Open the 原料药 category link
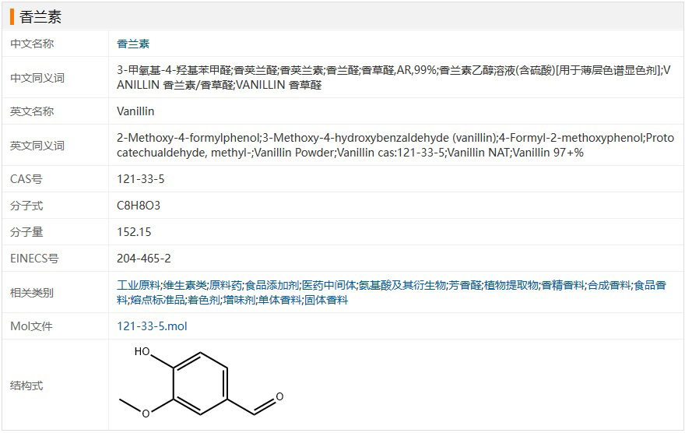685x433 pixels. 226,285
